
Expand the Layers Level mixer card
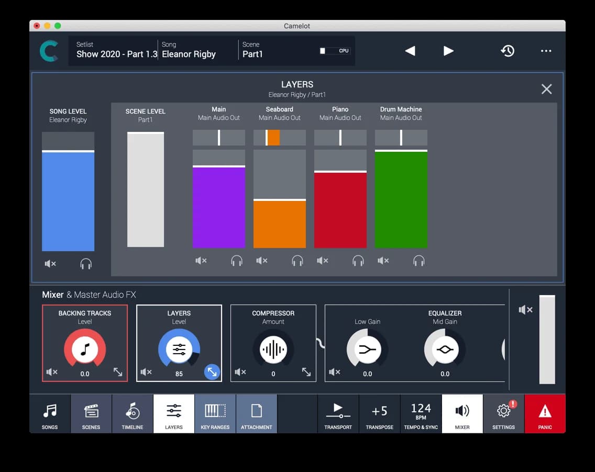(212, 372)
